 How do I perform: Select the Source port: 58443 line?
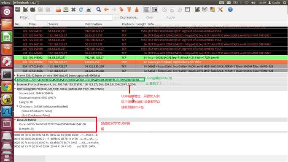pyautogui.click(x=36, y=93)
